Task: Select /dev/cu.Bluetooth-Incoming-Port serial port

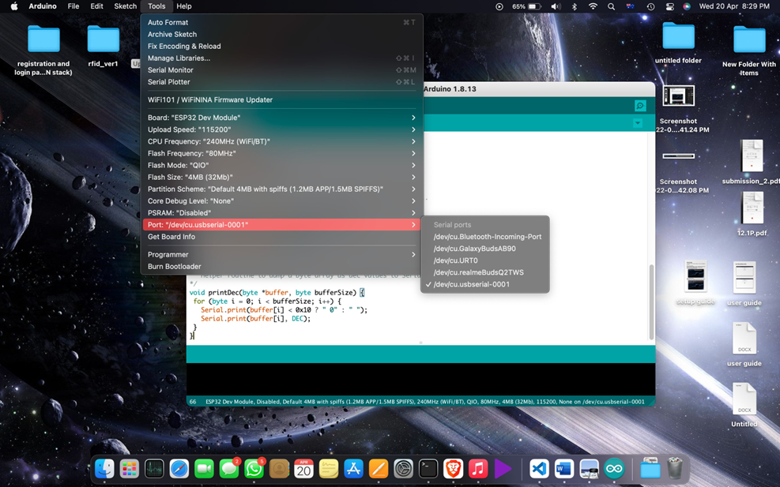Action: point(485,237)
